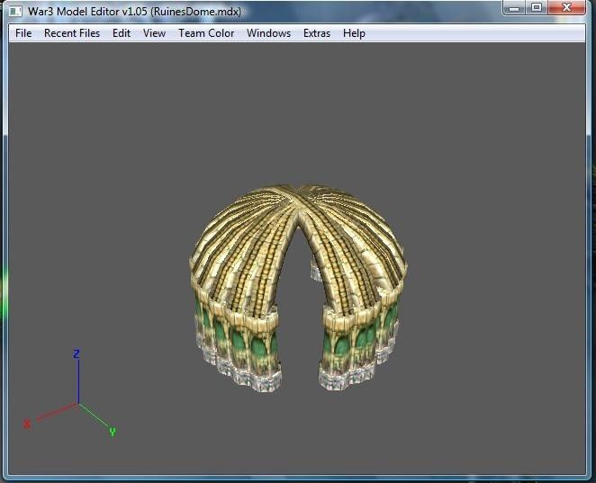
Task: Open the Windows menu
Action: [x=268, y=33]
